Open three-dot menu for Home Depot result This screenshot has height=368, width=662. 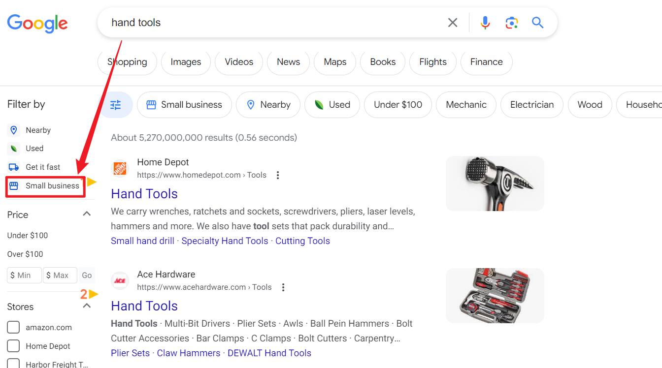coord(278,175)
